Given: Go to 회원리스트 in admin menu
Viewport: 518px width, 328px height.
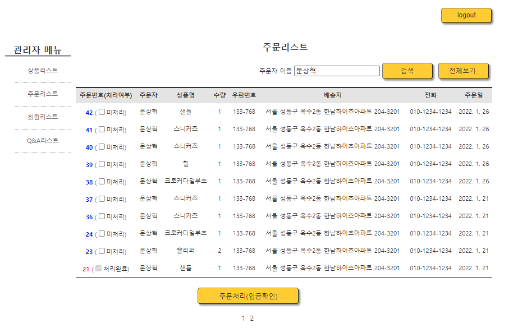Looking at the screenshot, I should pos(43,117).
